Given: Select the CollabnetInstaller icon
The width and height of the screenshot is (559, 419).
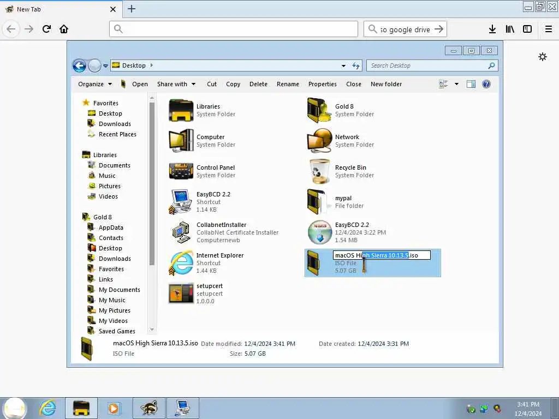Looking at the screenshot, I should click(x=181, y=232).
